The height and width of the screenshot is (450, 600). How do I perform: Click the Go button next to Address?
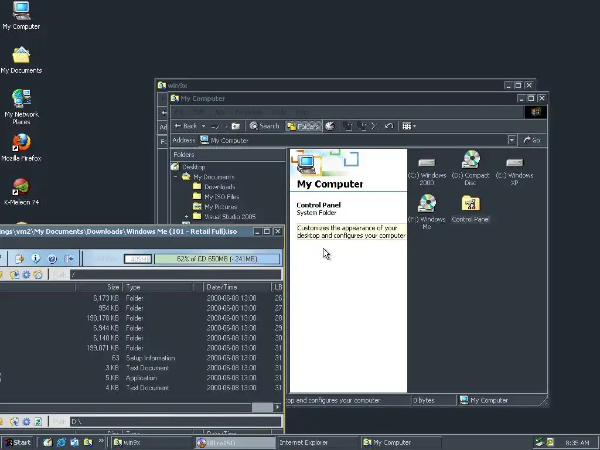coord(532,140)
